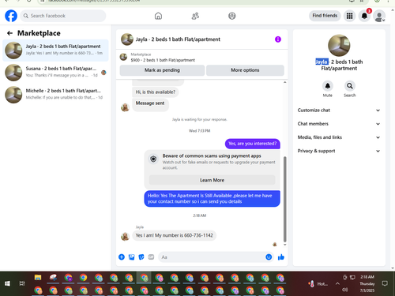Open Task View in the taskbar
The height and width of the screenshot is (296, 395).
(x=22, y=283)
